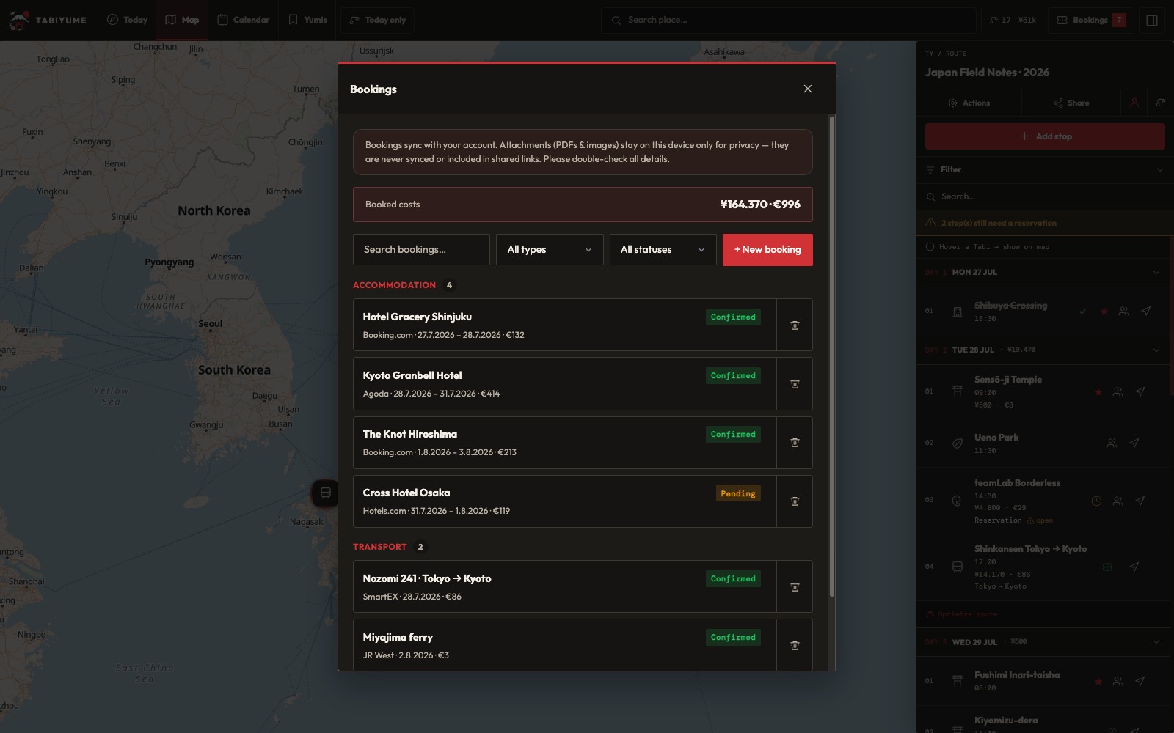Image resolution: width=1174 pixels, height=733 pixels.
Task: Toggle the favorite star on Shibuya Crossing
Action: click(1104, 311)
